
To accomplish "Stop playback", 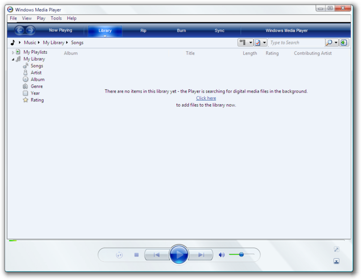I will pos(137,255).
